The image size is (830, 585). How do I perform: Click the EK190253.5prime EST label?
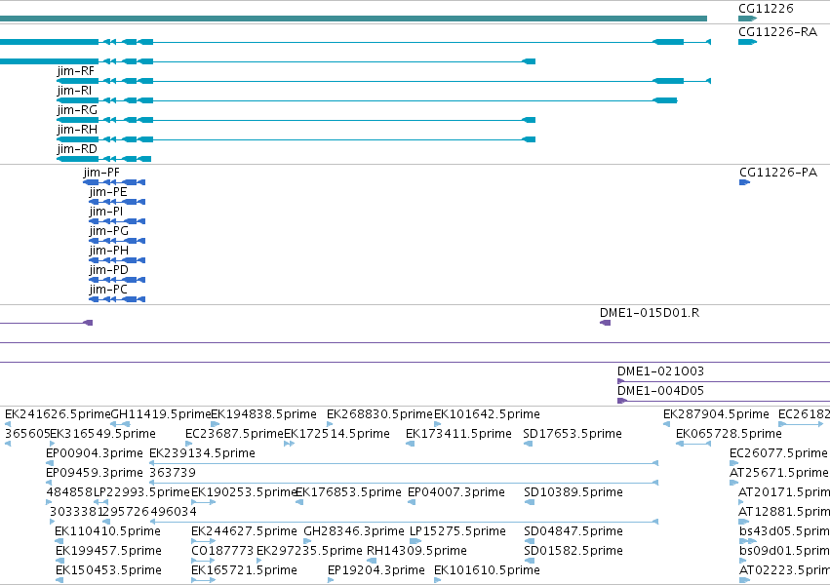click(244, 492)
